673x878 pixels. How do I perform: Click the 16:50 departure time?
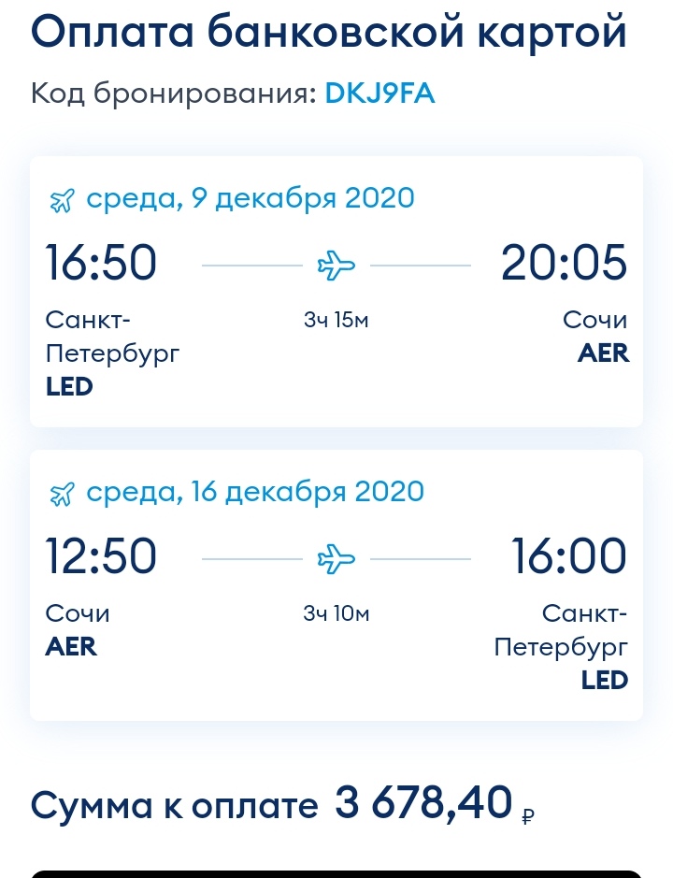click(x=101, y=262)
